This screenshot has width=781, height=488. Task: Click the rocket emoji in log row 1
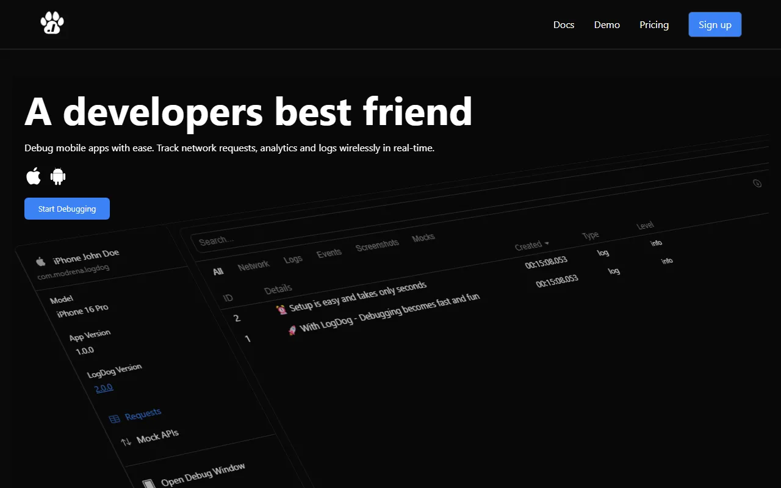pyautogui.click(x=292, y=330)
